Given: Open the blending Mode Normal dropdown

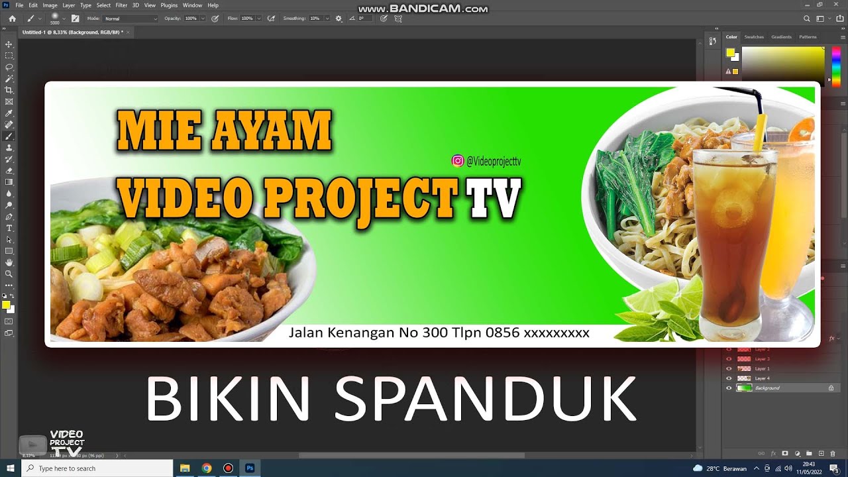Looking at the screenshot, I should click(x=131, y=19).
